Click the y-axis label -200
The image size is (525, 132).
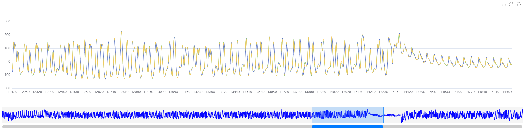(7, 88)
